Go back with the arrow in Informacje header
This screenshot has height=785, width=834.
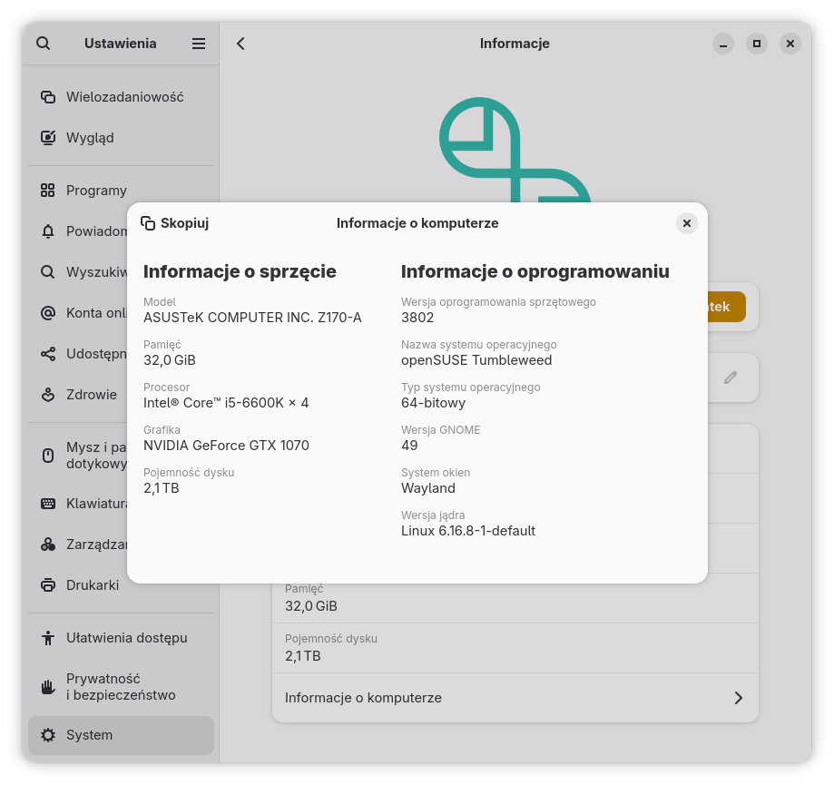tap(240, 43)
